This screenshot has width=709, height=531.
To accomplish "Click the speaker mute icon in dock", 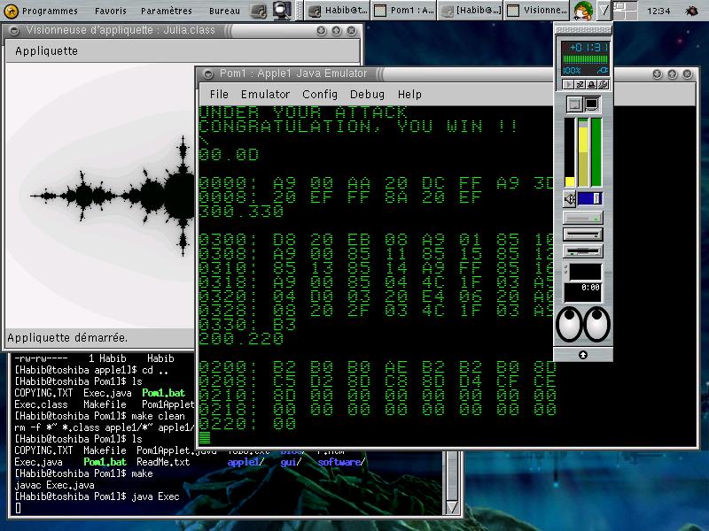I will point(570,198).
